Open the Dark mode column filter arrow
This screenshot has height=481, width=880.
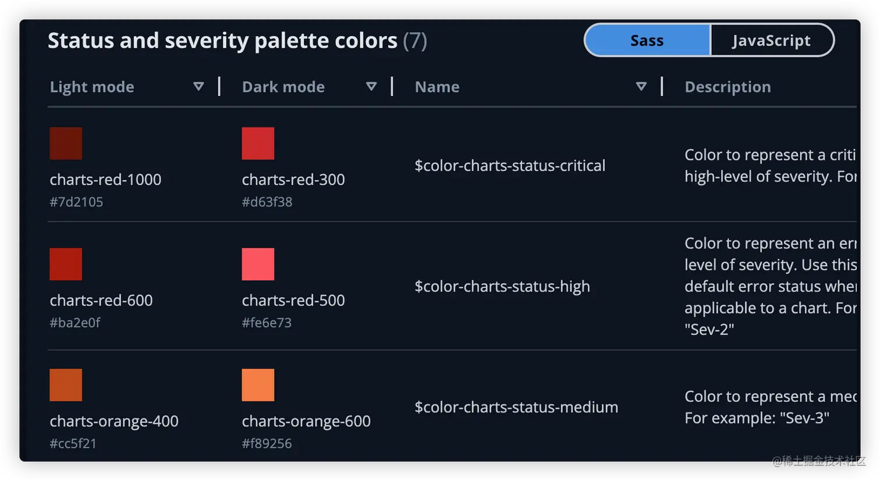[x=371, y=87]
